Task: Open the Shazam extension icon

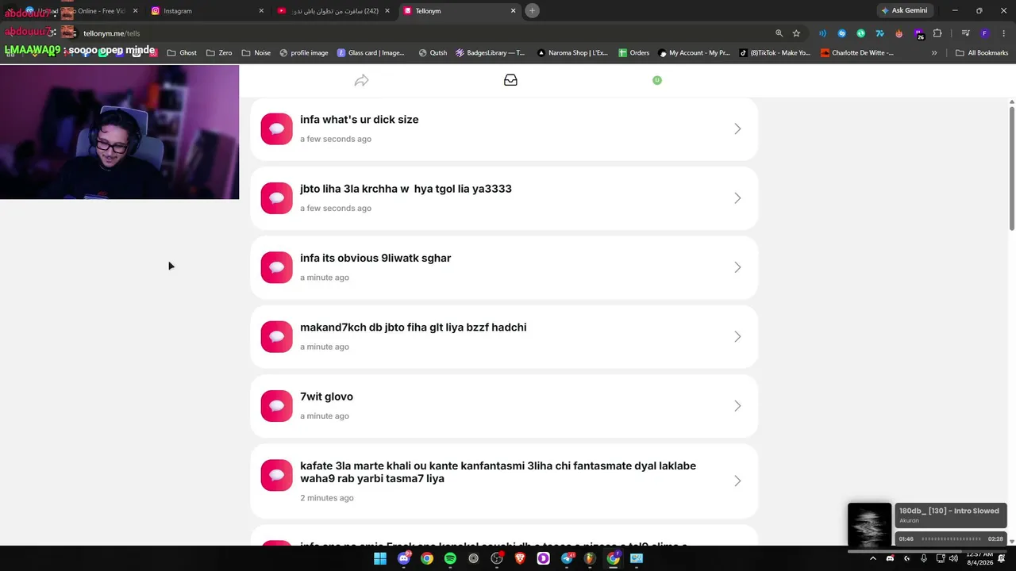Action: coord(841,33)
